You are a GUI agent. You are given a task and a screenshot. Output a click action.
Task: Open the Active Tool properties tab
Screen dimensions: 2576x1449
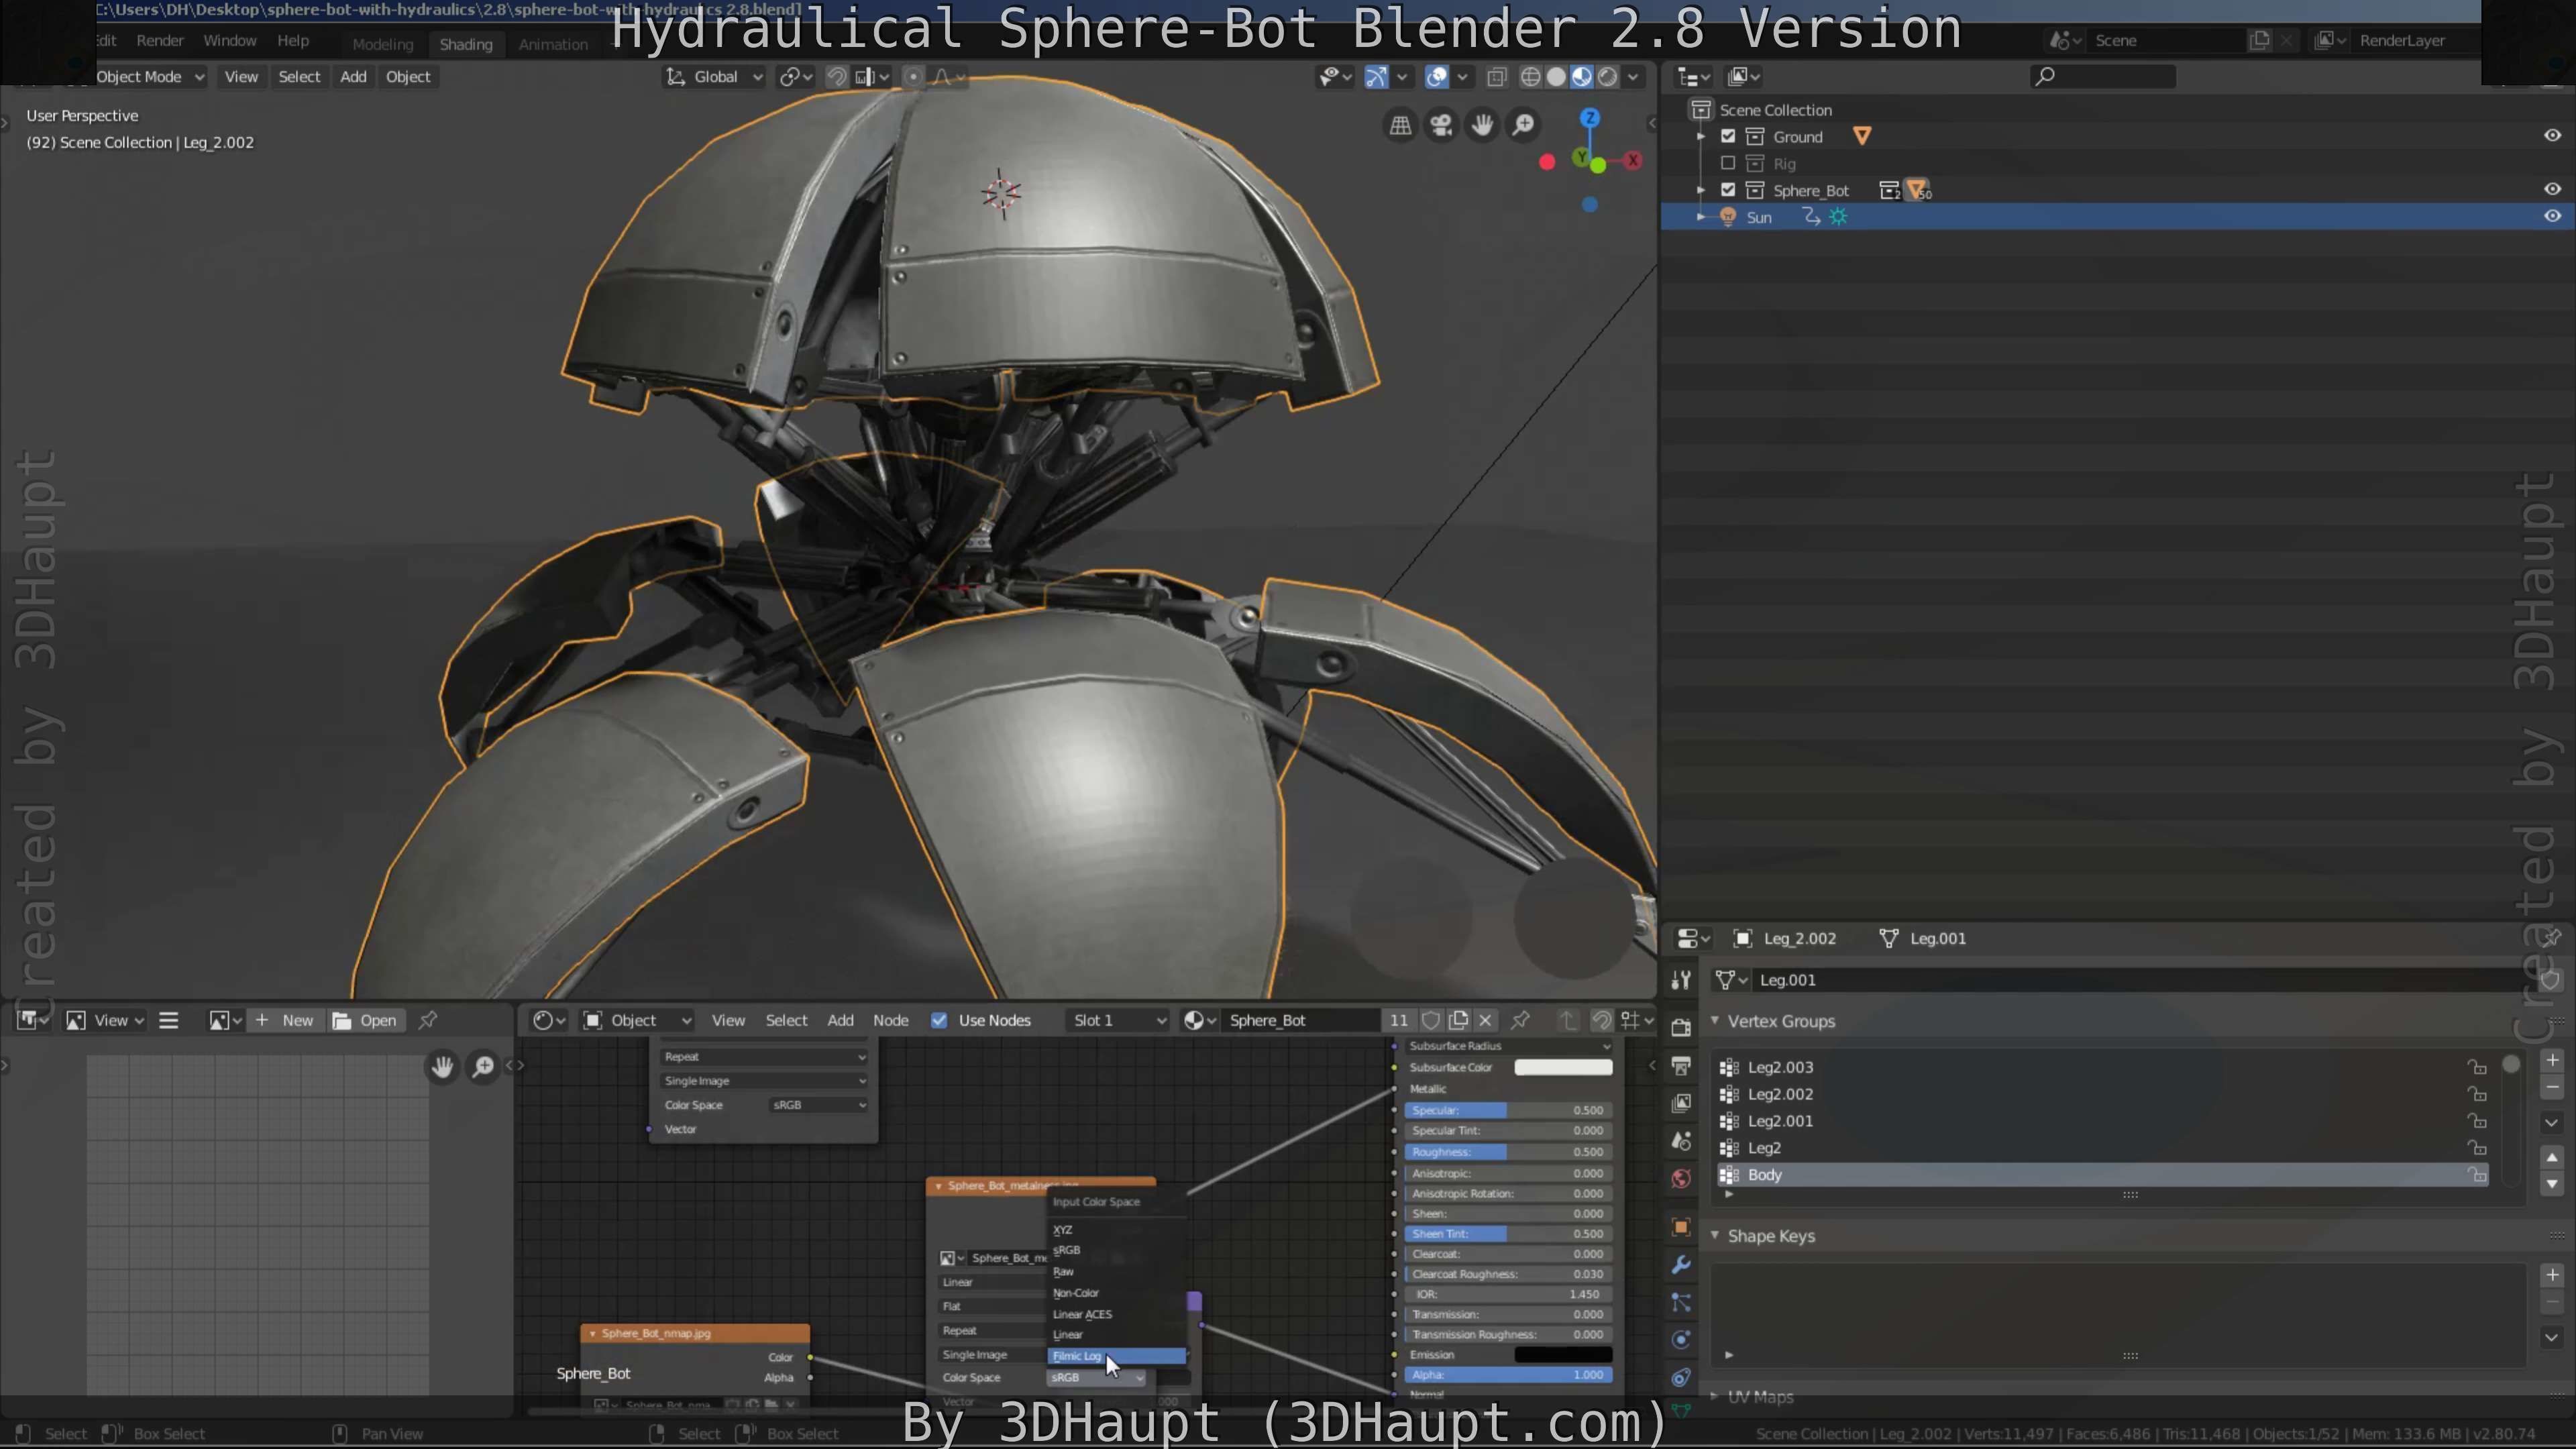point(1681,980)
